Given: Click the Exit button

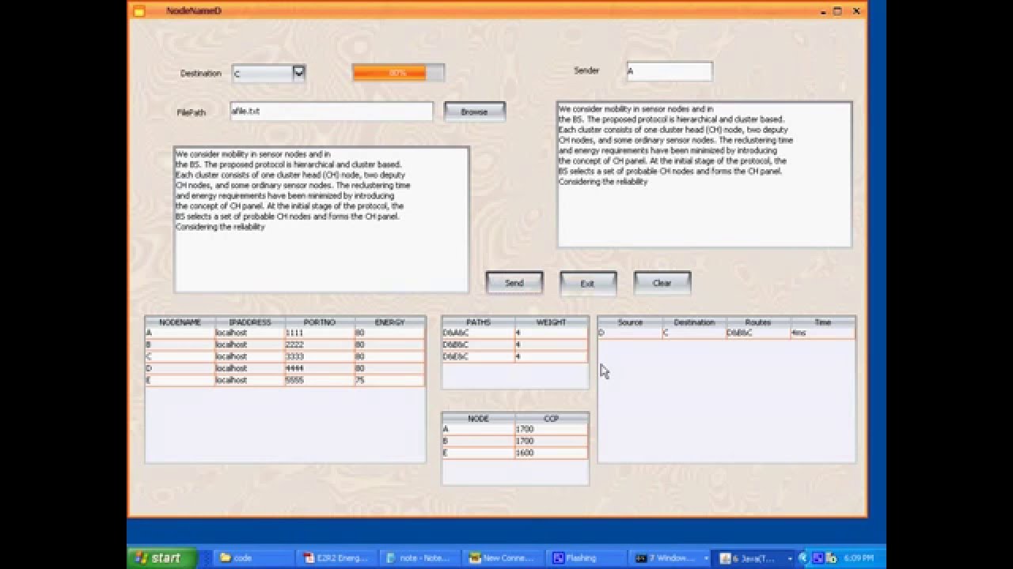Looking at the screenshot, I should click(x=587, y=283).
